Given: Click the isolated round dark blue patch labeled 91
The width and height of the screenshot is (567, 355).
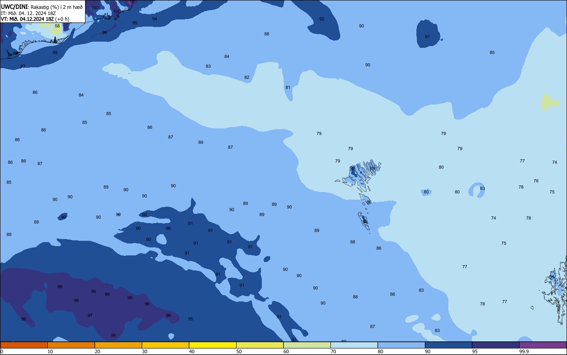Looking at the screenshot, I should (429, 34).
